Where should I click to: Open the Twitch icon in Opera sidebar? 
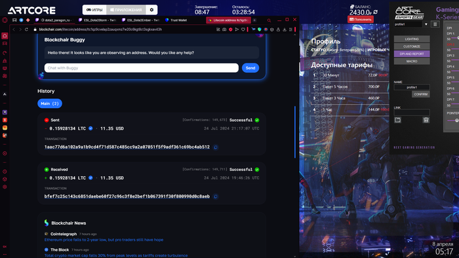click(x=5, y=112)
